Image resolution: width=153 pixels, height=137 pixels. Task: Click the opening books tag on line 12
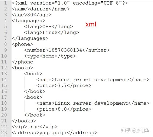point(22,68)
